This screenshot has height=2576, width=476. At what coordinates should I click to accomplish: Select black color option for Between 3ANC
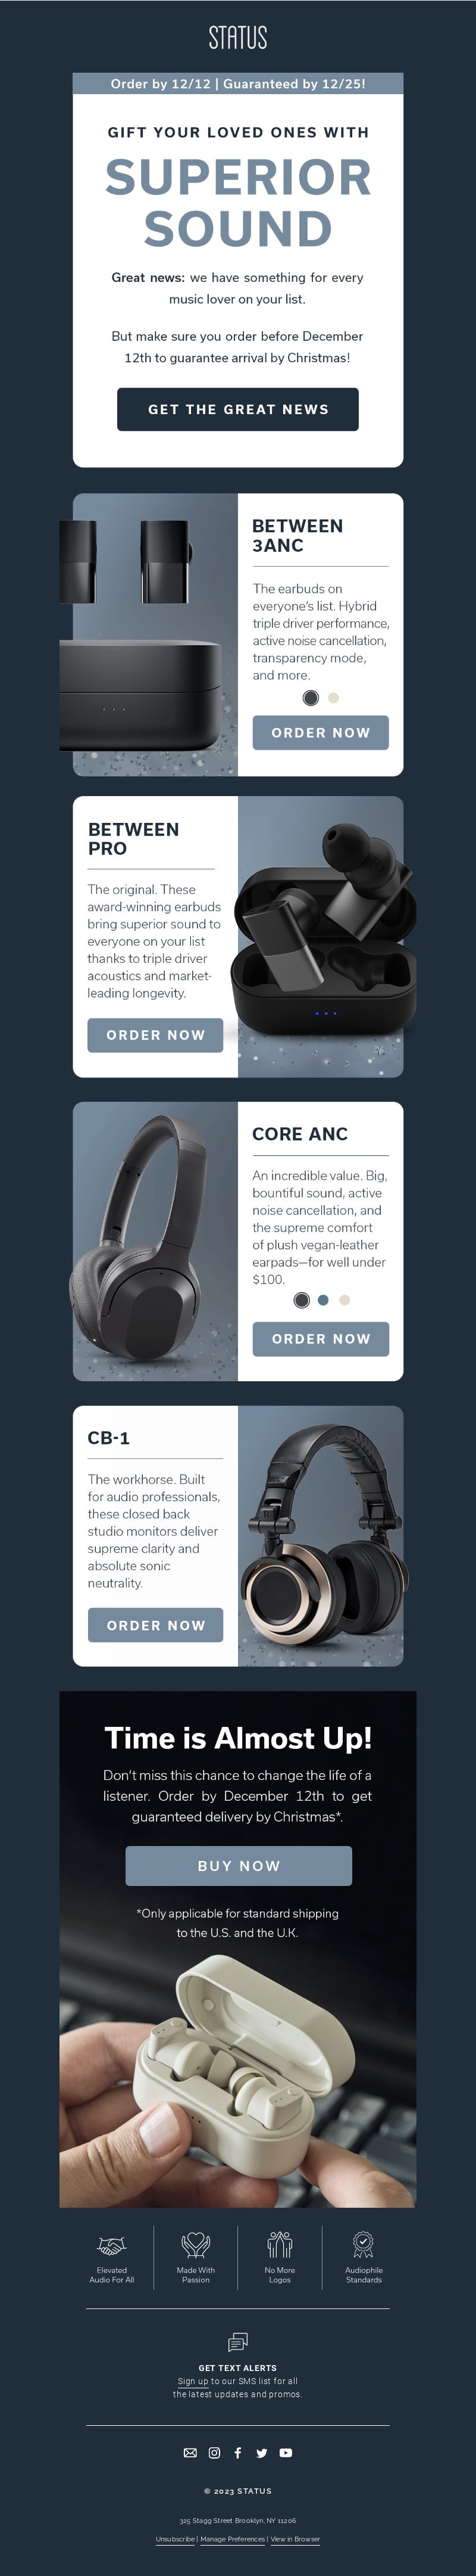[311, 698]
